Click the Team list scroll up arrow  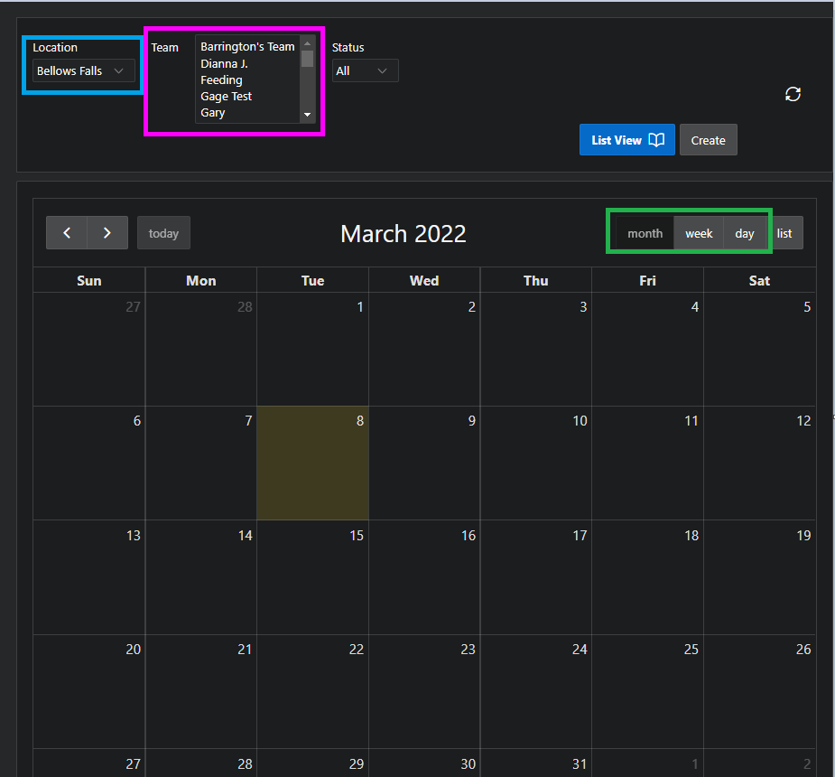coord(307,43)
